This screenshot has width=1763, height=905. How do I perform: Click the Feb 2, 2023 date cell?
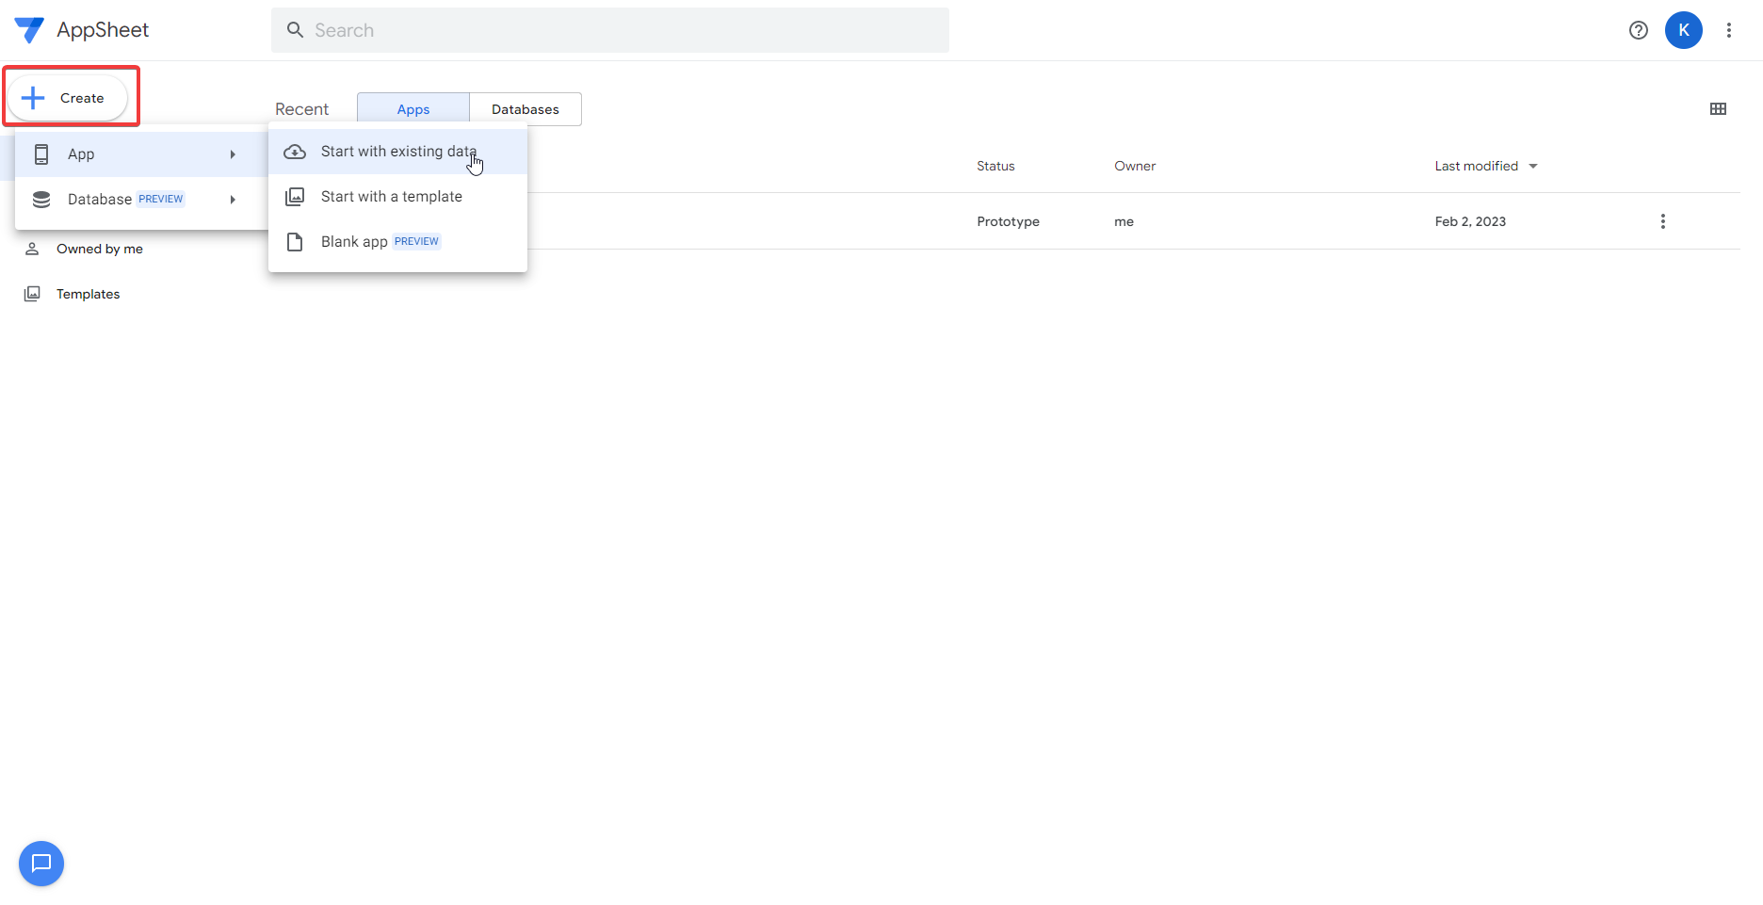point(1470,222)
